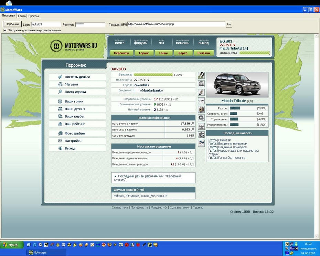The width and height of the screenshot is (320, 256).
Task: Open news item [15/05] Гонки без тюнинга
Action: pyautogui.click(x=227, y=158)
